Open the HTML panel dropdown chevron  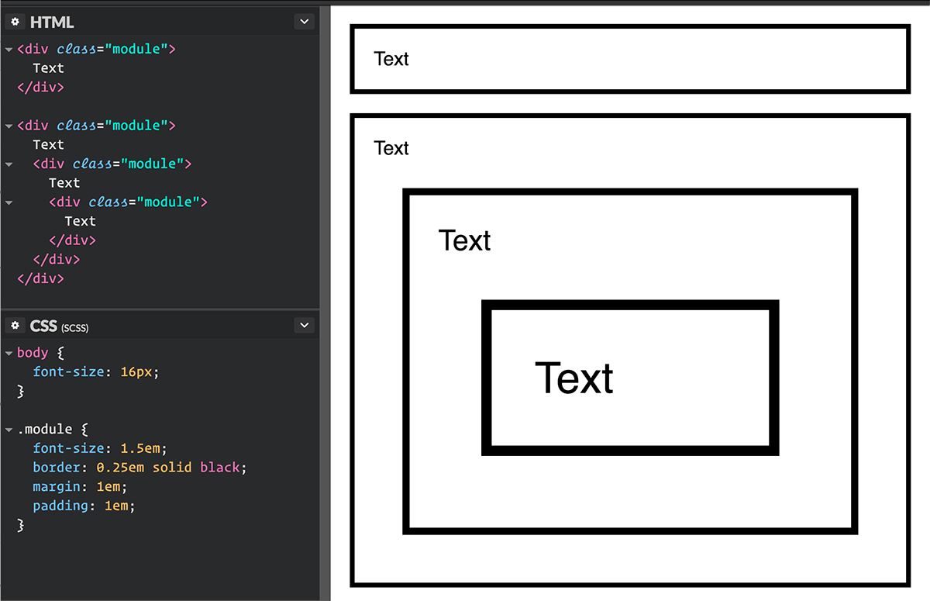coord(304,22)
